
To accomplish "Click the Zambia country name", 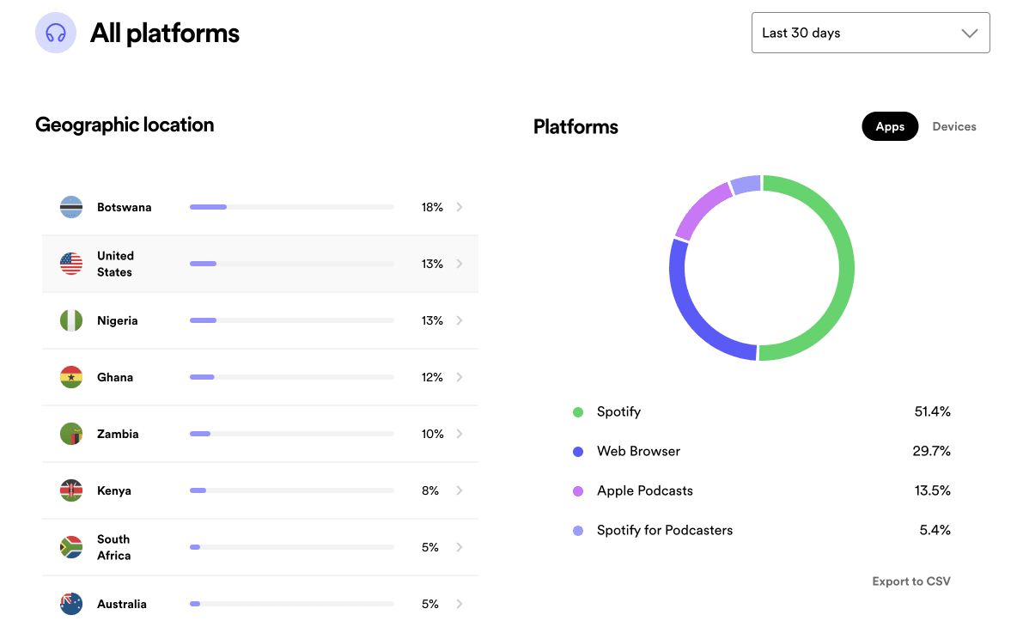I will [x=118, y=434].
